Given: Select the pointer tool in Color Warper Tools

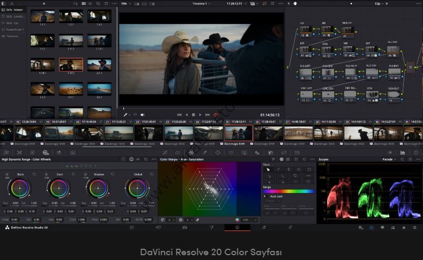Looking at the screenshot, I should [269, 169].
